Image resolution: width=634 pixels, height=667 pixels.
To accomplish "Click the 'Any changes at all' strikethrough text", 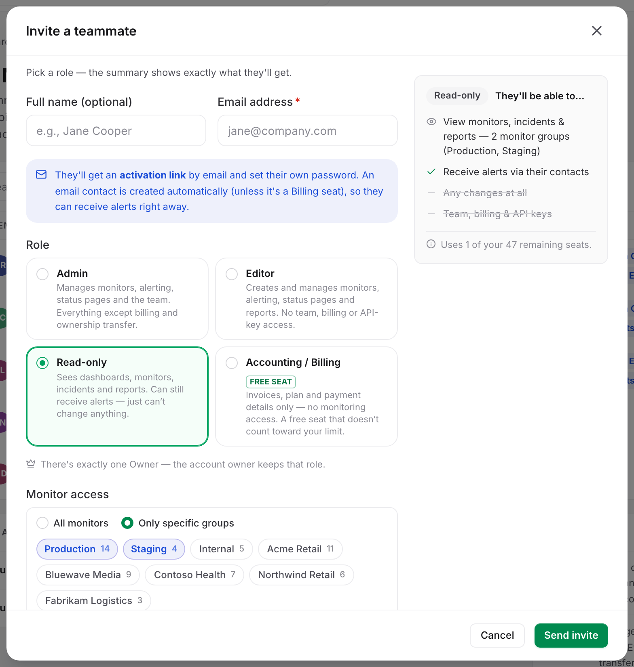I will pos(485,193).
